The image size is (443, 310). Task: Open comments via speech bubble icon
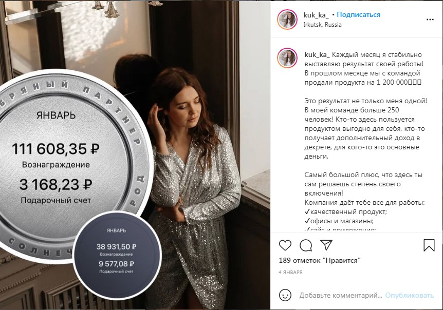306,245
